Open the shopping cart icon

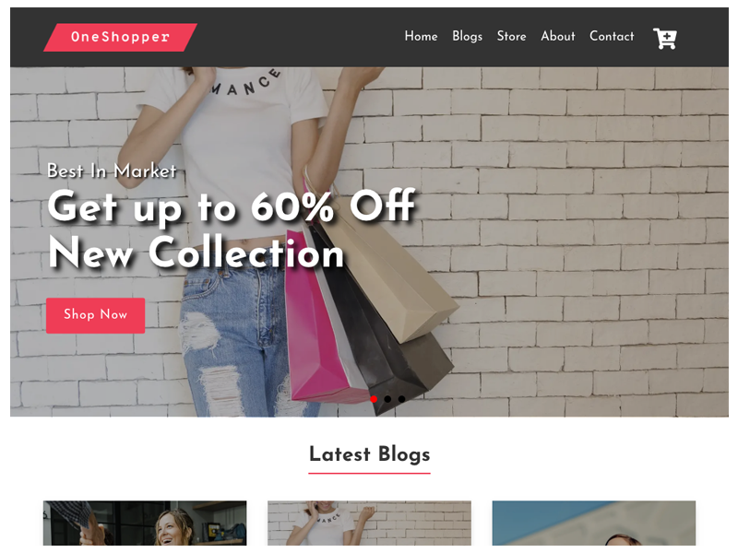664,38
